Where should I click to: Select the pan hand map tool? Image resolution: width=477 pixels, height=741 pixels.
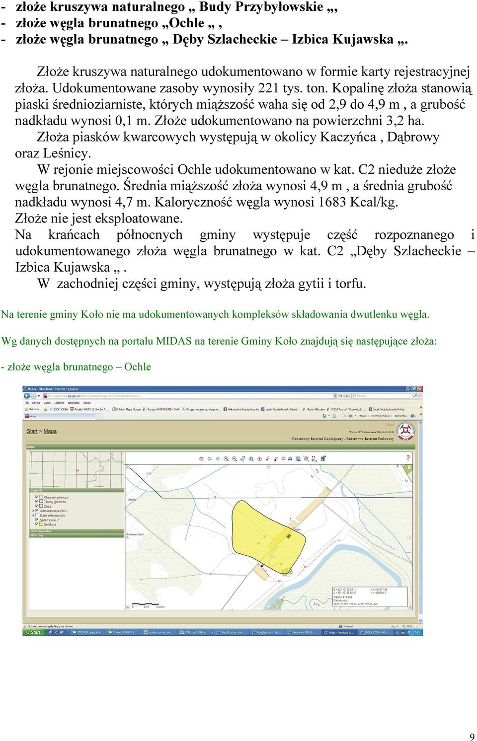tap(202, 458)
